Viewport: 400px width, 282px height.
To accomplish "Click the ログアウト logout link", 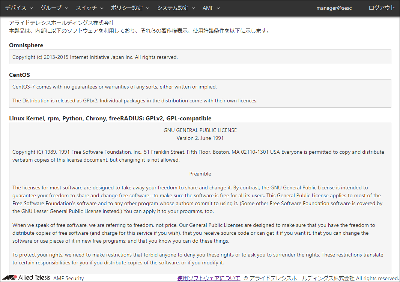I will pyautogui.click(x=382, y=8).
